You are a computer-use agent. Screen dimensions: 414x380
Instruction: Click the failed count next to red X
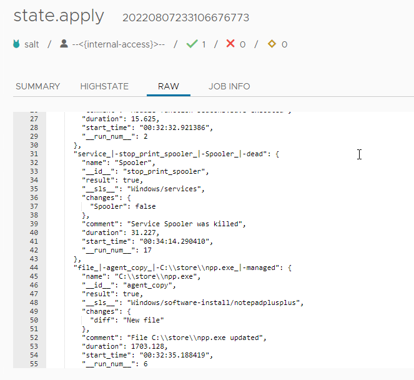[x=243, y=44]
